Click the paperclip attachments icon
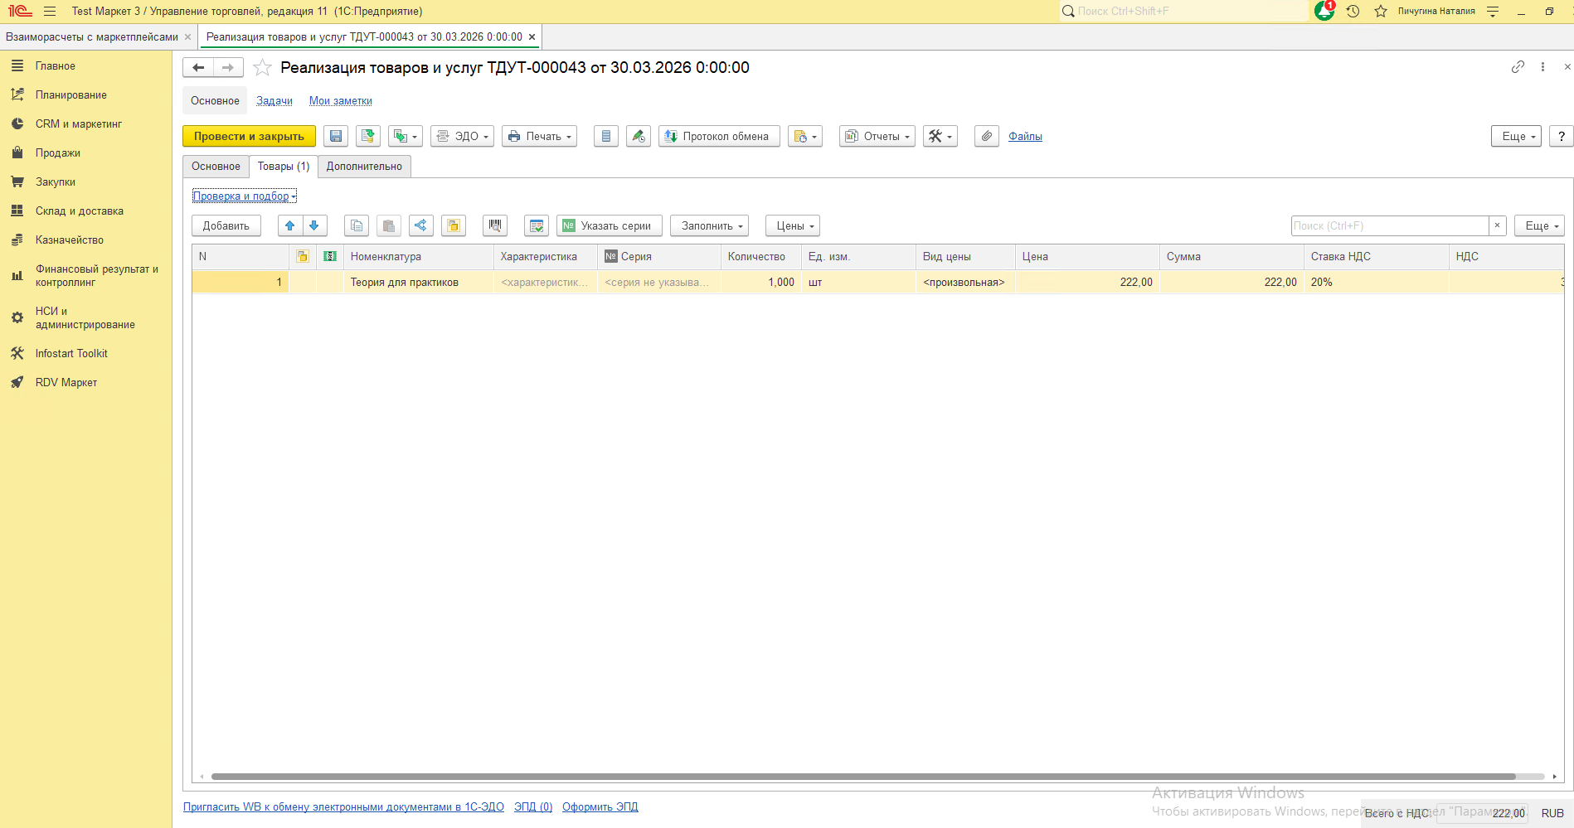Image resolution: width=1574 pixels, height=828 pixels. [x=986, y=137]
